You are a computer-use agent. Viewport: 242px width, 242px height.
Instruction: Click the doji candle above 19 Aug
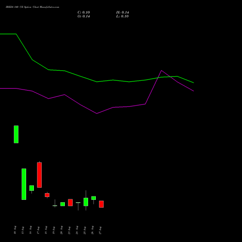[x=55, y=206]
